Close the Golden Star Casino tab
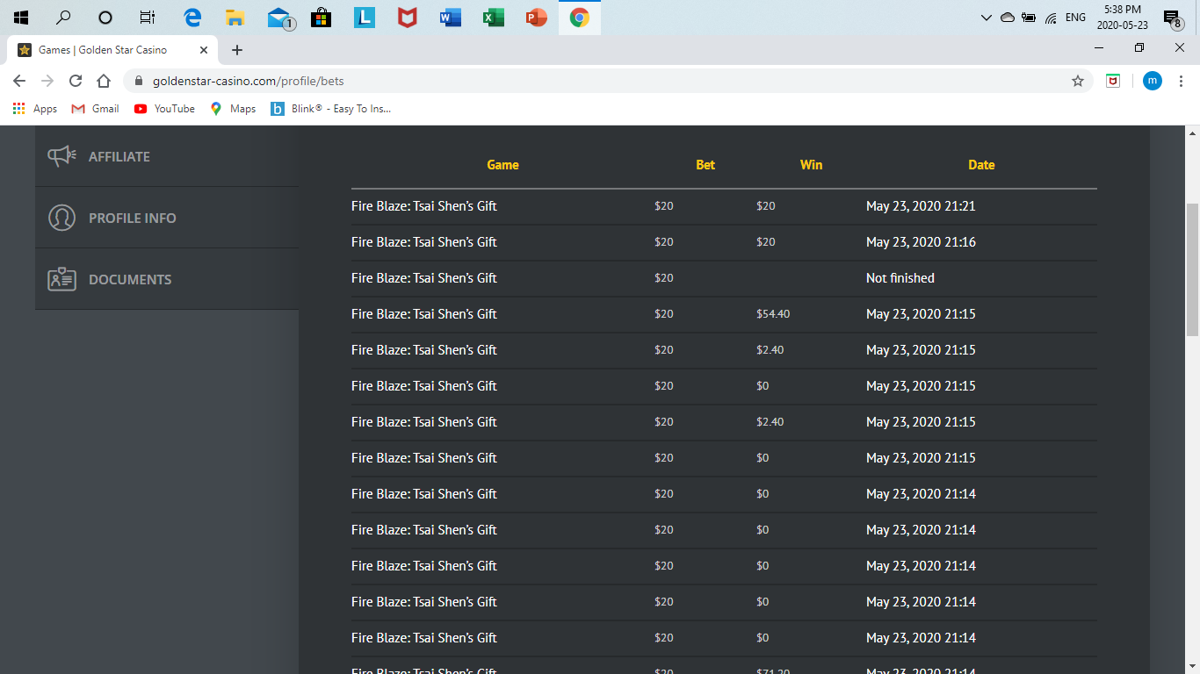The height and width of the screenshot is (674, 1200). pyautogui.click(x=203, y=50)
